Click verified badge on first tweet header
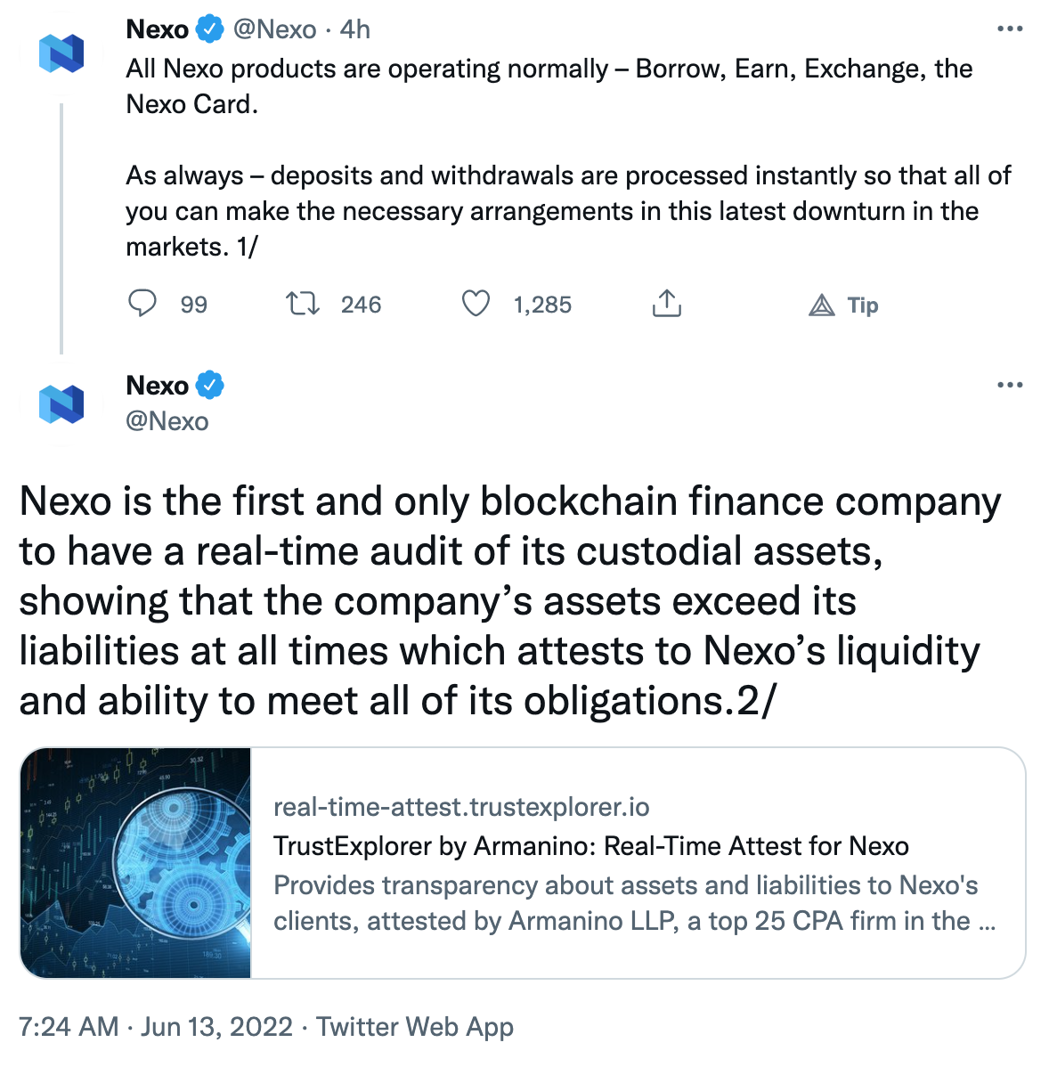 point(210,29)
